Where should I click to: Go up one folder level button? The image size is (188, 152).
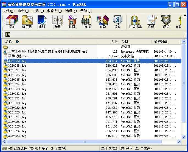coord(8,34)
